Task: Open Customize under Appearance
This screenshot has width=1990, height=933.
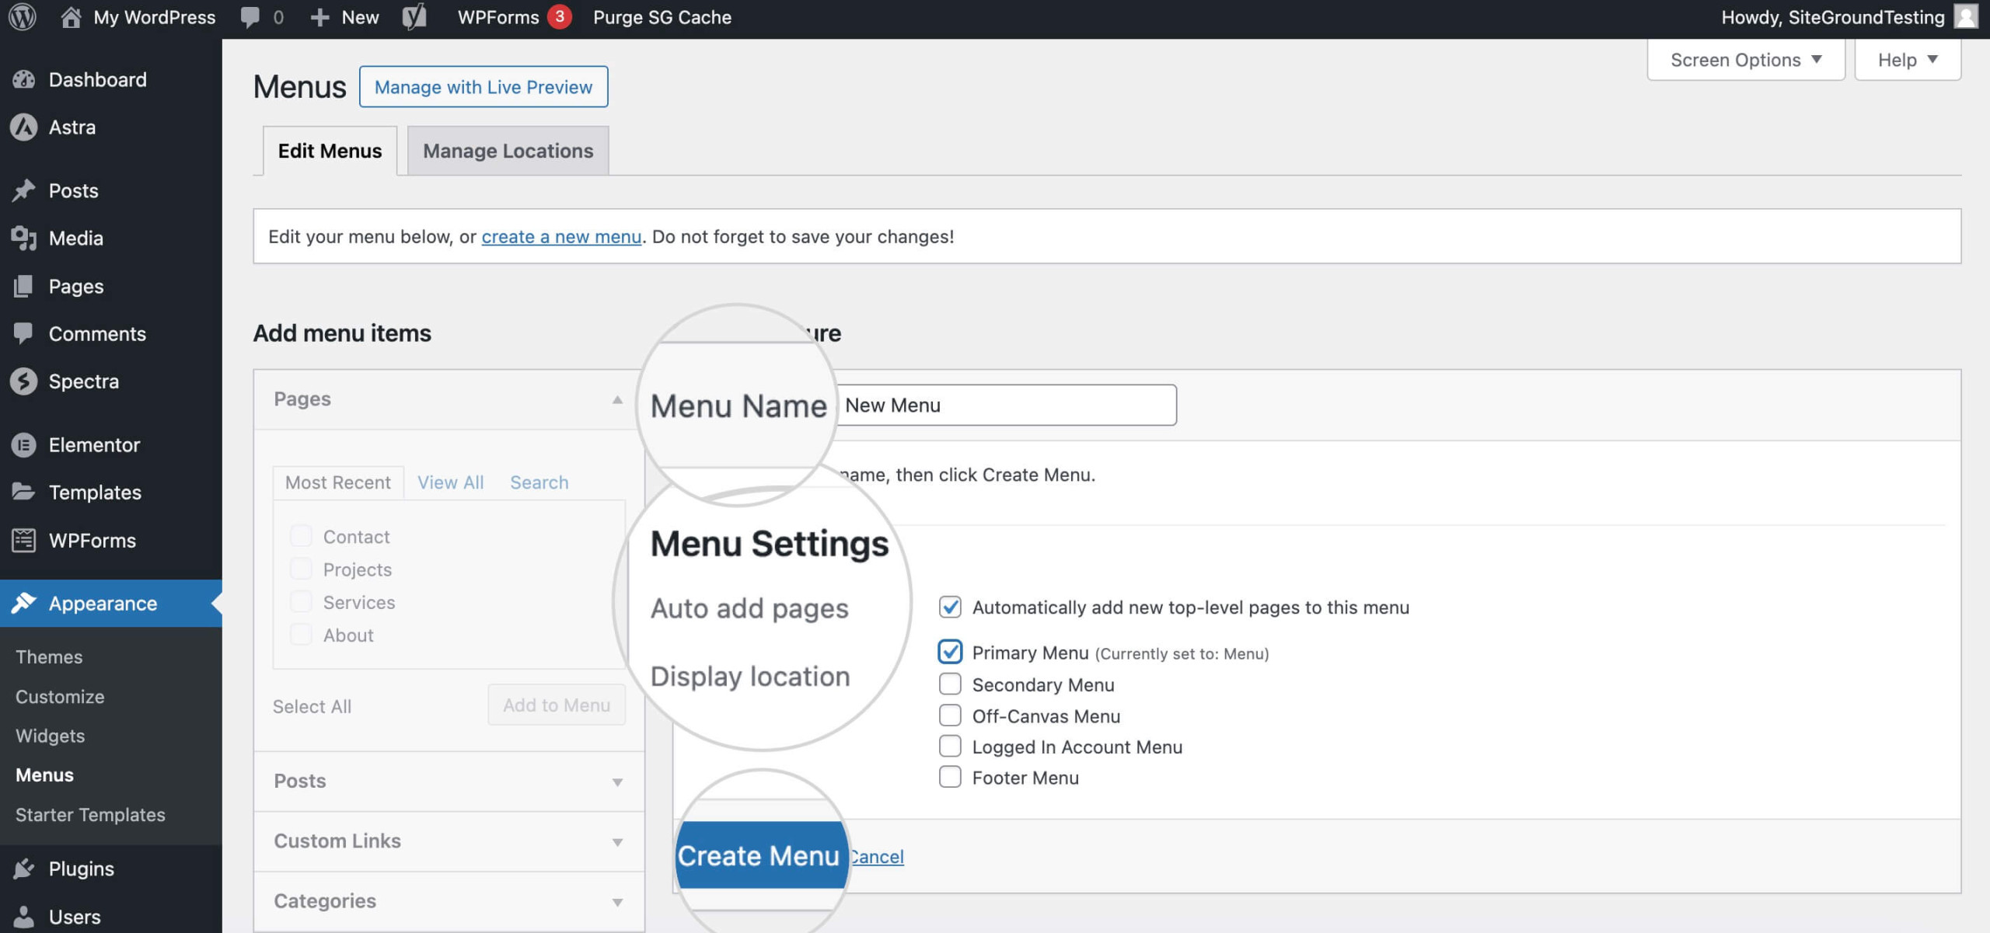Action: click(60, 697)
